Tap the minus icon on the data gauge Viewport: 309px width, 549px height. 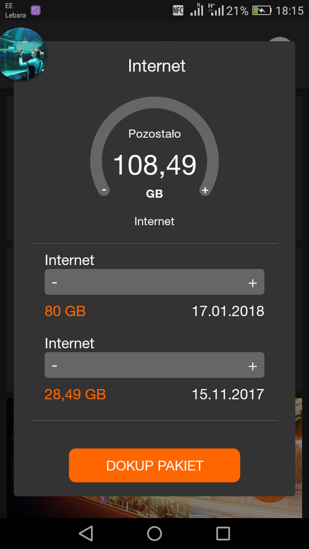(103, 190)
